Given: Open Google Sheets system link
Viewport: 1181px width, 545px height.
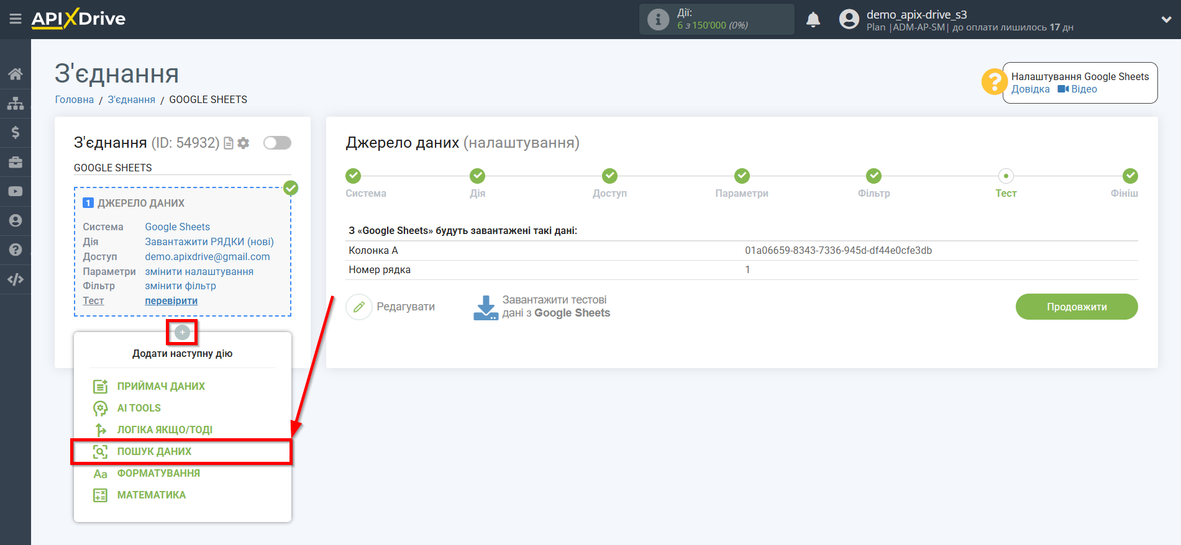Looking at the screenshot, I should 177,227.
